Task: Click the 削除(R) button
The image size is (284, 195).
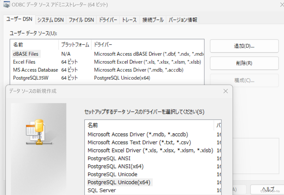Action: click(244, 63)
